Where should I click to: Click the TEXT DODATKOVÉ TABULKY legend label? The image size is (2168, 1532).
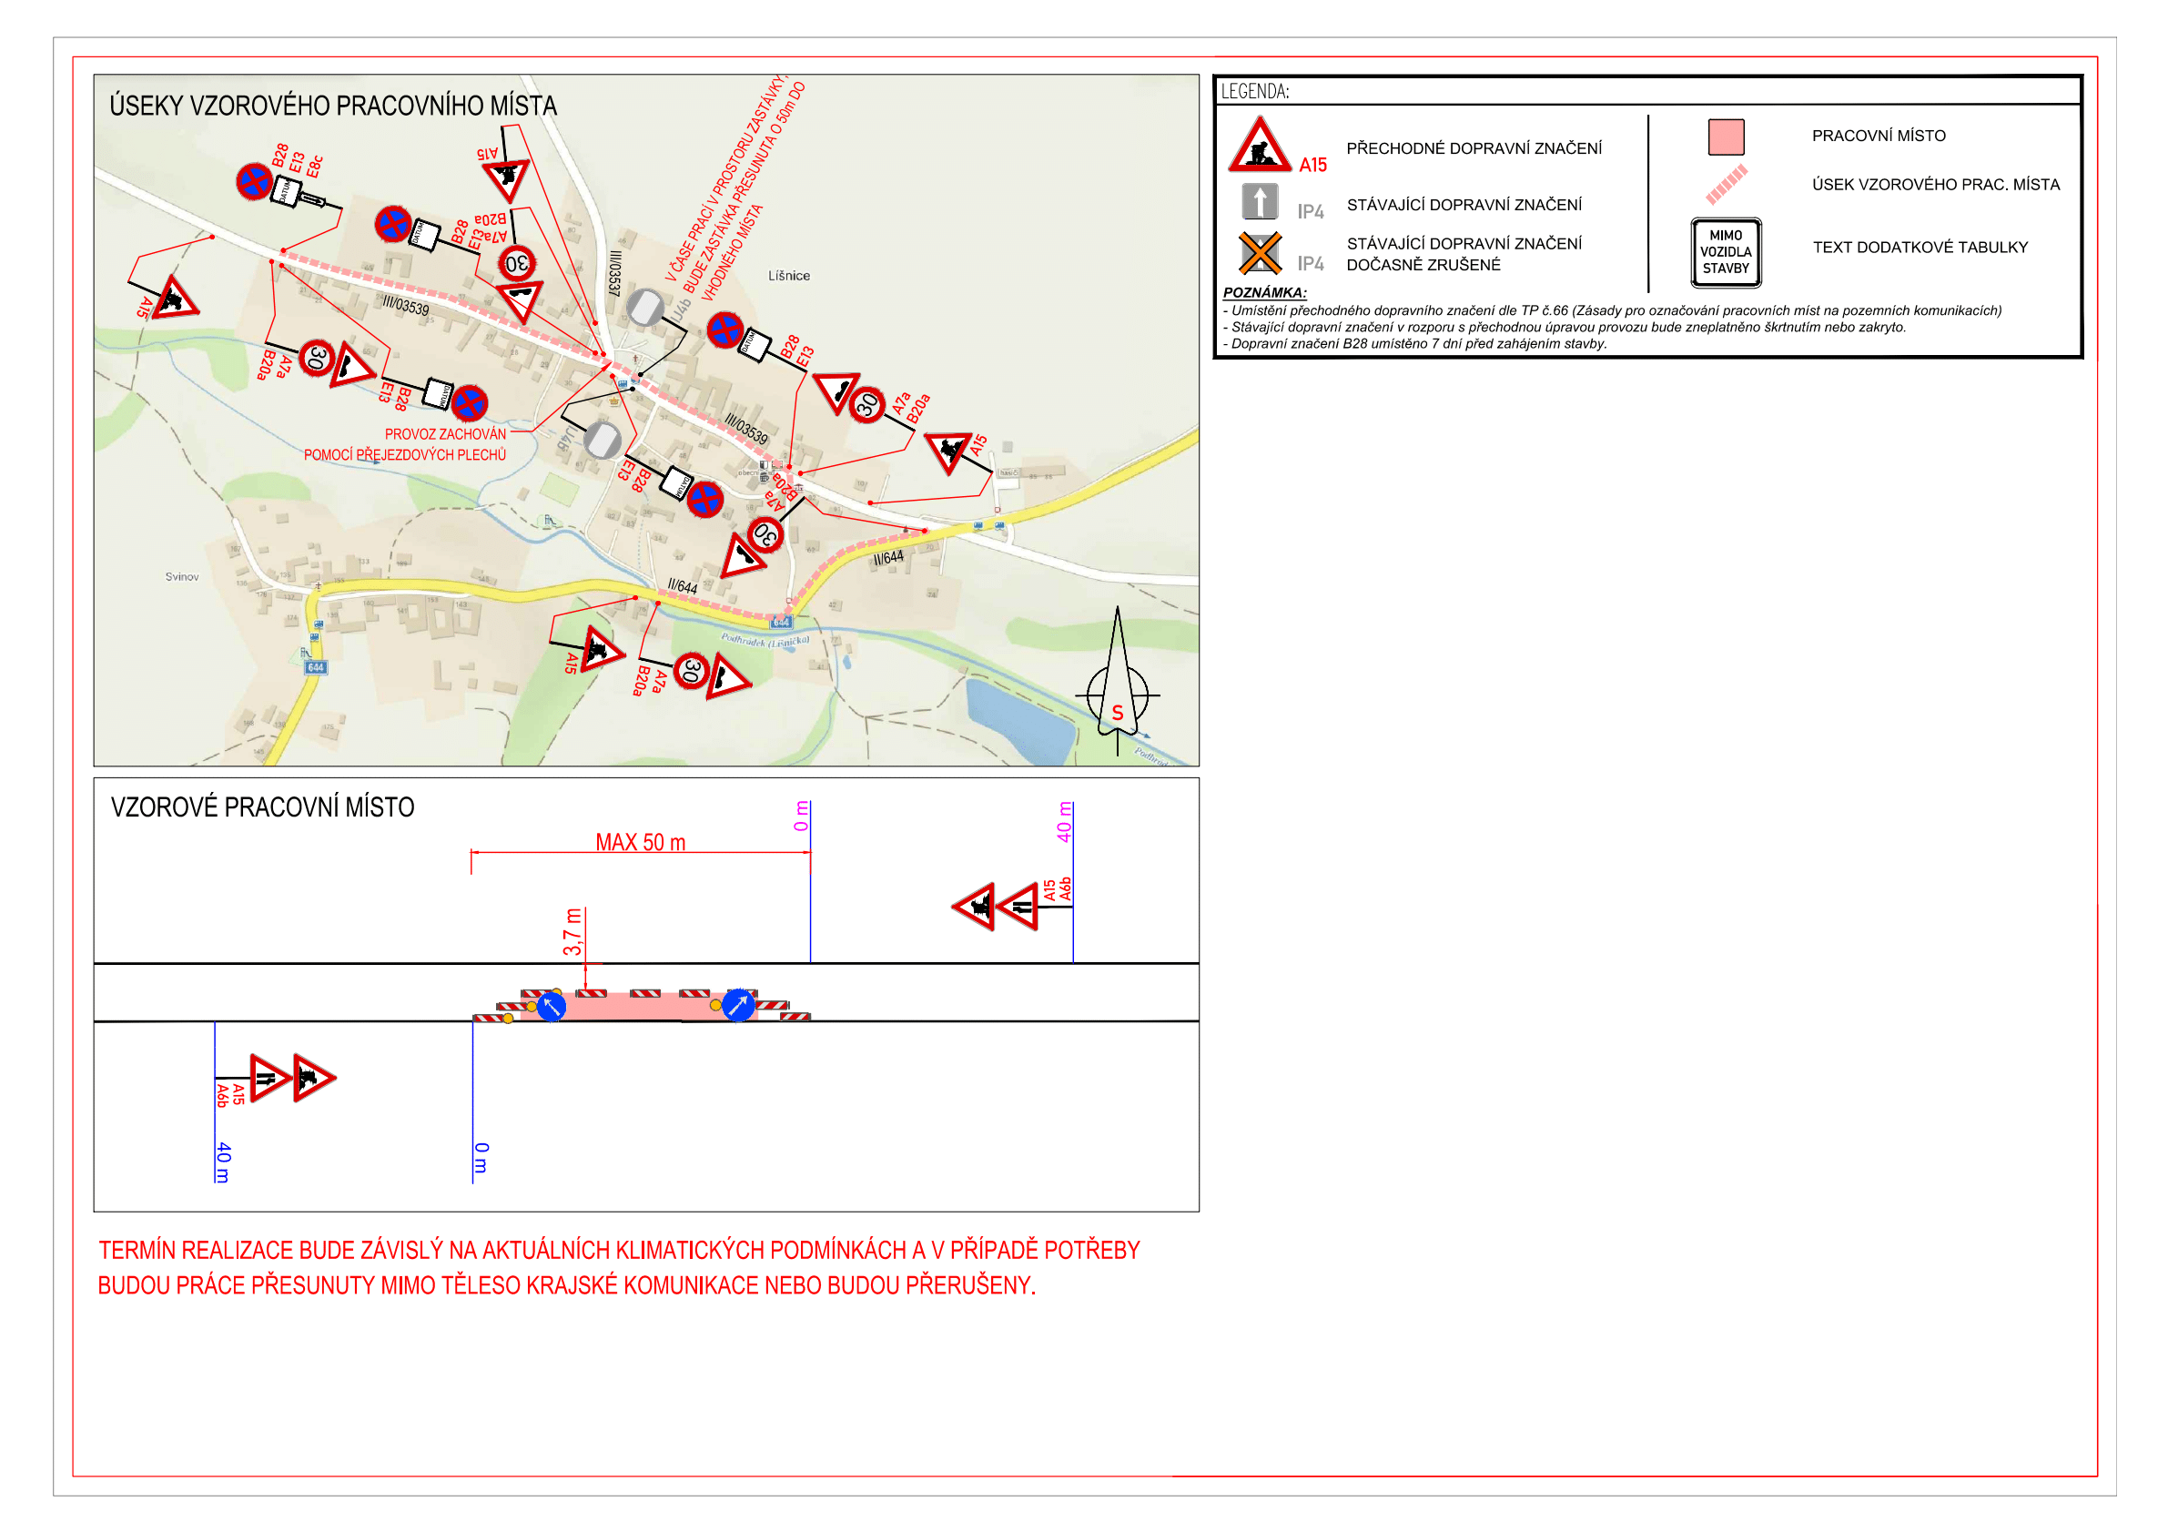tap(1920, 248)
